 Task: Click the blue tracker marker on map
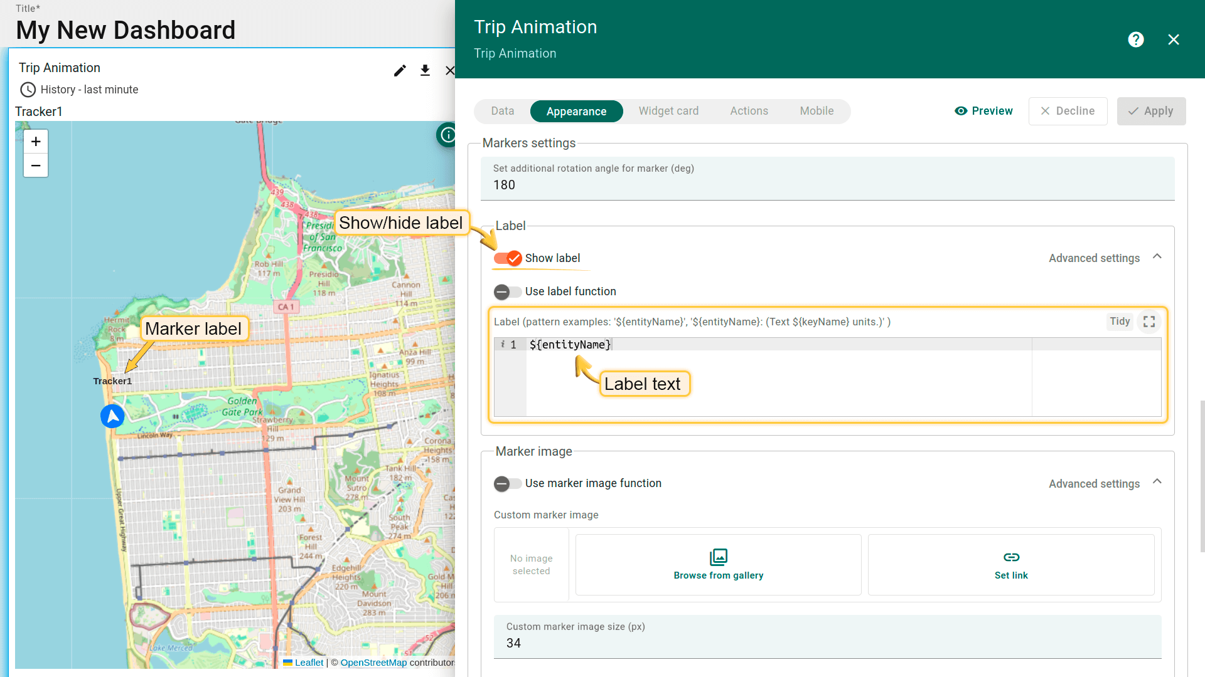[112, 416]
